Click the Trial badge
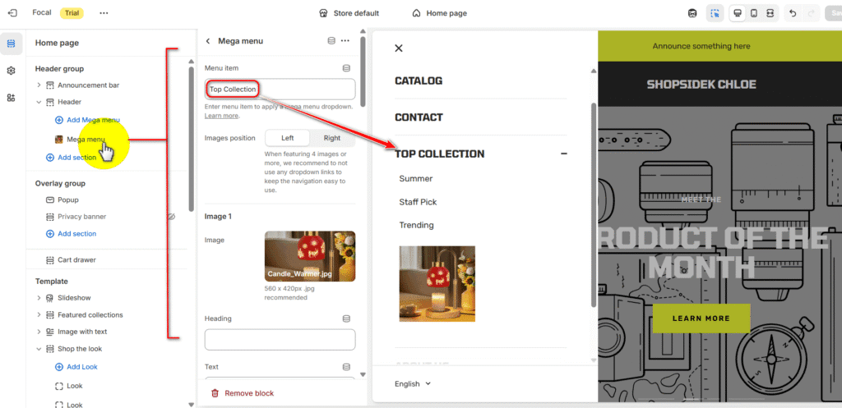The width and height of the screenshot is (842, 408). point(72,13)
